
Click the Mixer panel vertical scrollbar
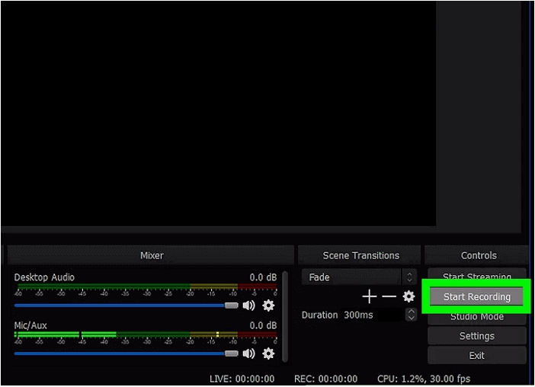pos(284,316)
